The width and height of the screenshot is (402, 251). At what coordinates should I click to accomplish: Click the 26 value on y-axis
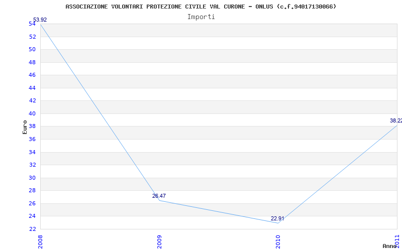[32, 203]
